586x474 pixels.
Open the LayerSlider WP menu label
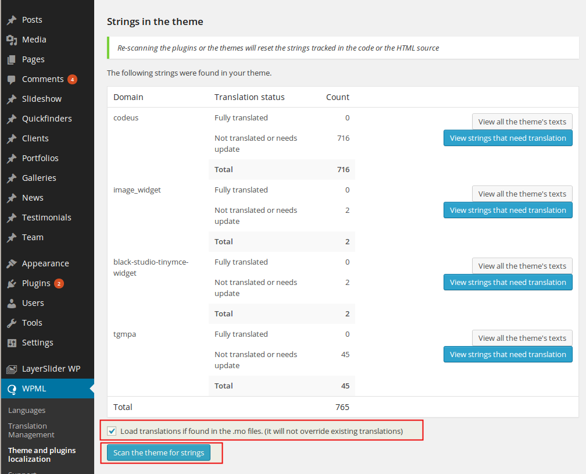tap(51, 369)
